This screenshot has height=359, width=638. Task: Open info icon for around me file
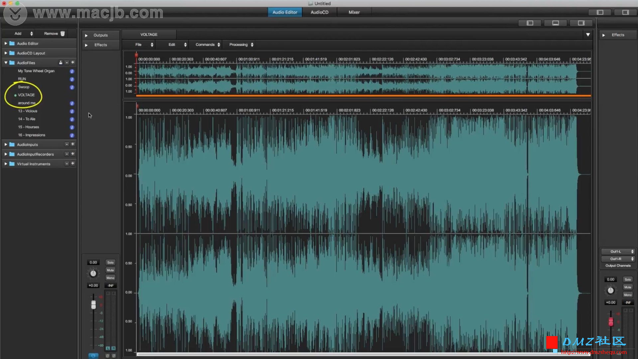pyautogui.click(x=72, y=103)
